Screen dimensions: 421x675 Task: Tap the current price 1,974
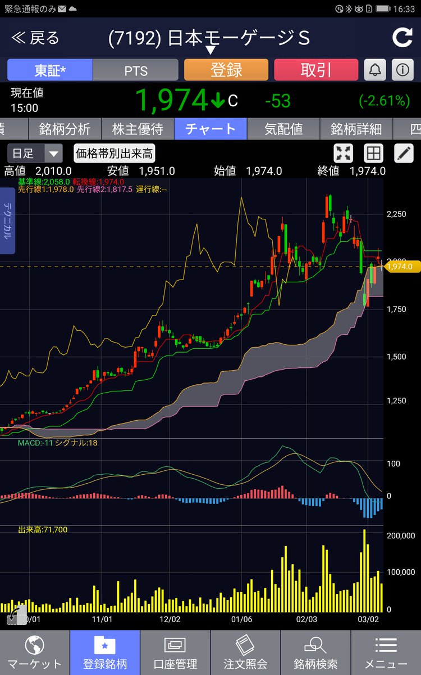172,101
